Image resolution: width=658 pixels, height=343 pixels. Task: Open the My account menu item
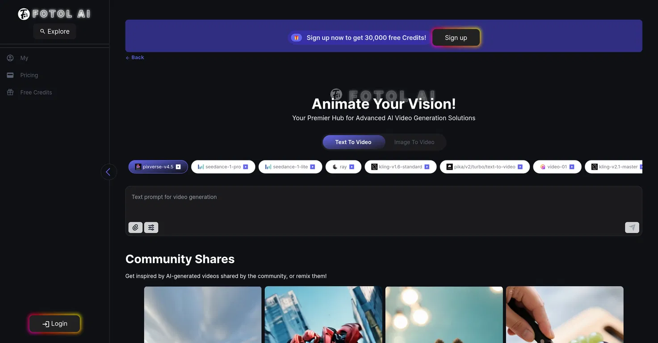(24, 58)
